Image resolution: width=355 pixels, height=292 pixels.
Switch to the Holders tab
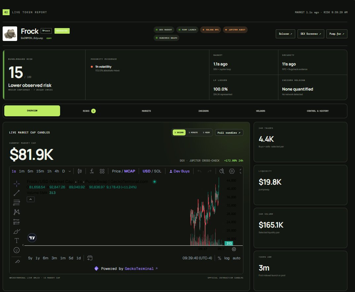(x=261, y=111)
